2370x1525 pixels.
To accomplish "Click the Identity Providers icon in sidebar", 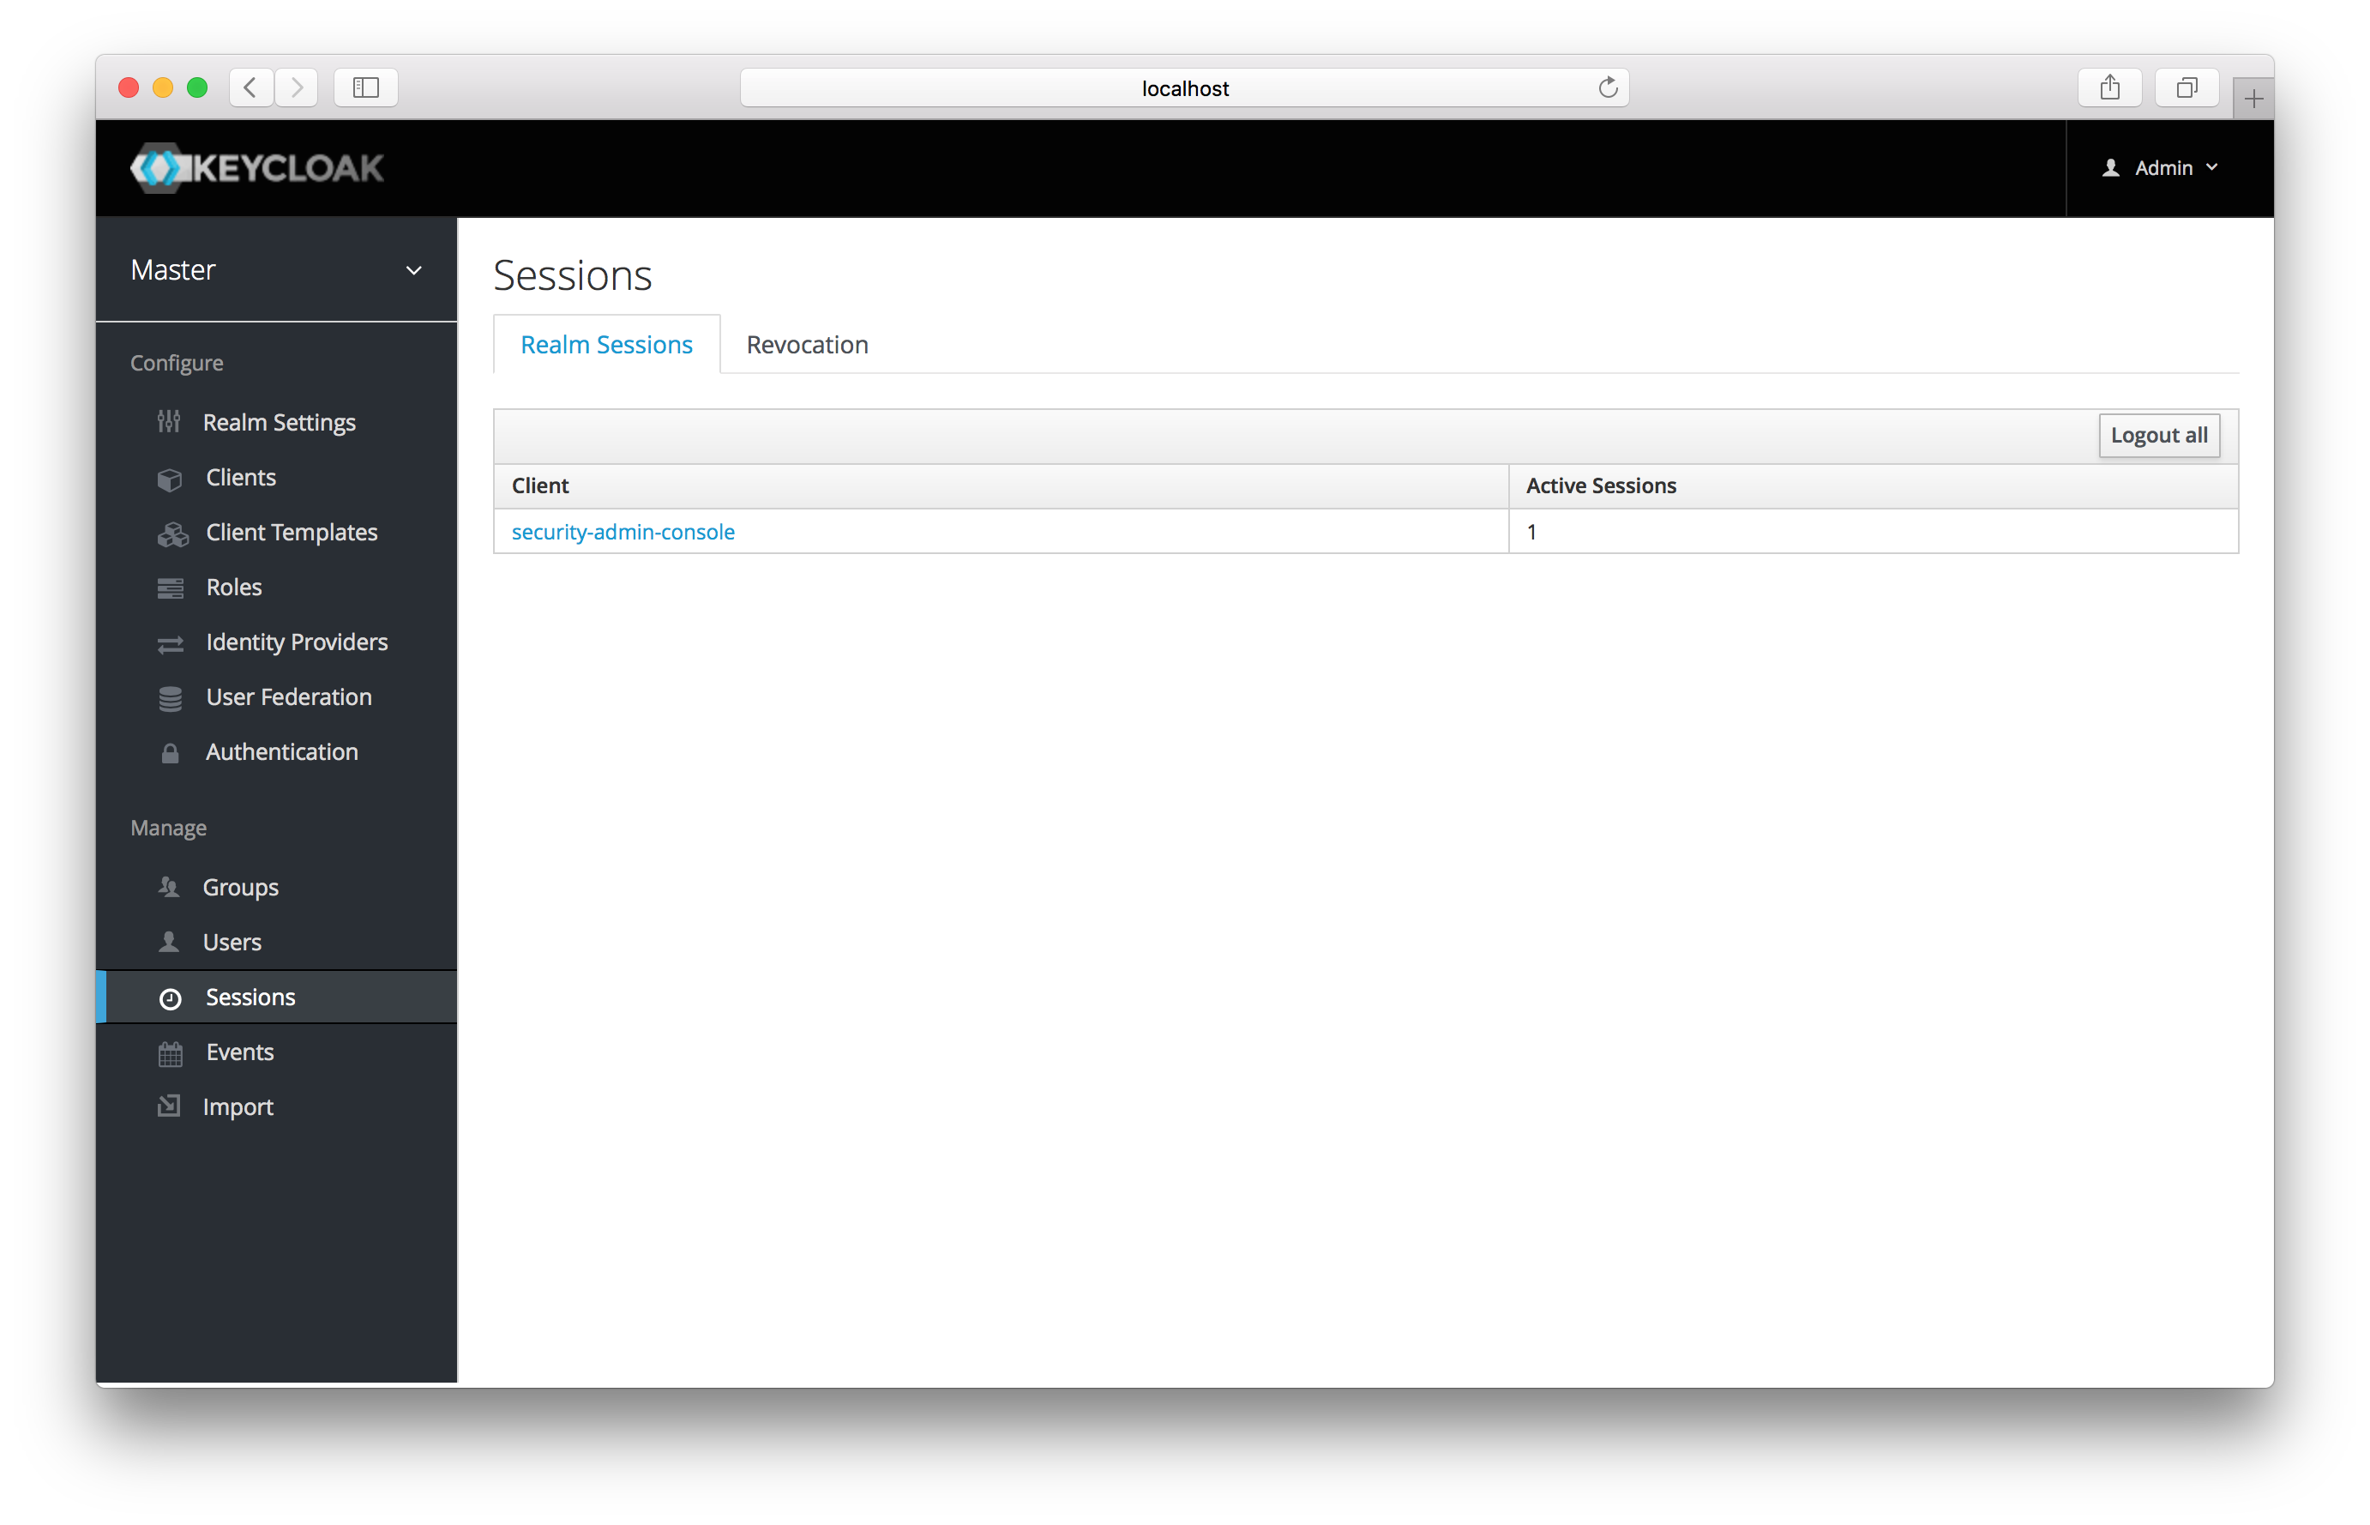I will (x=169, y=641).
